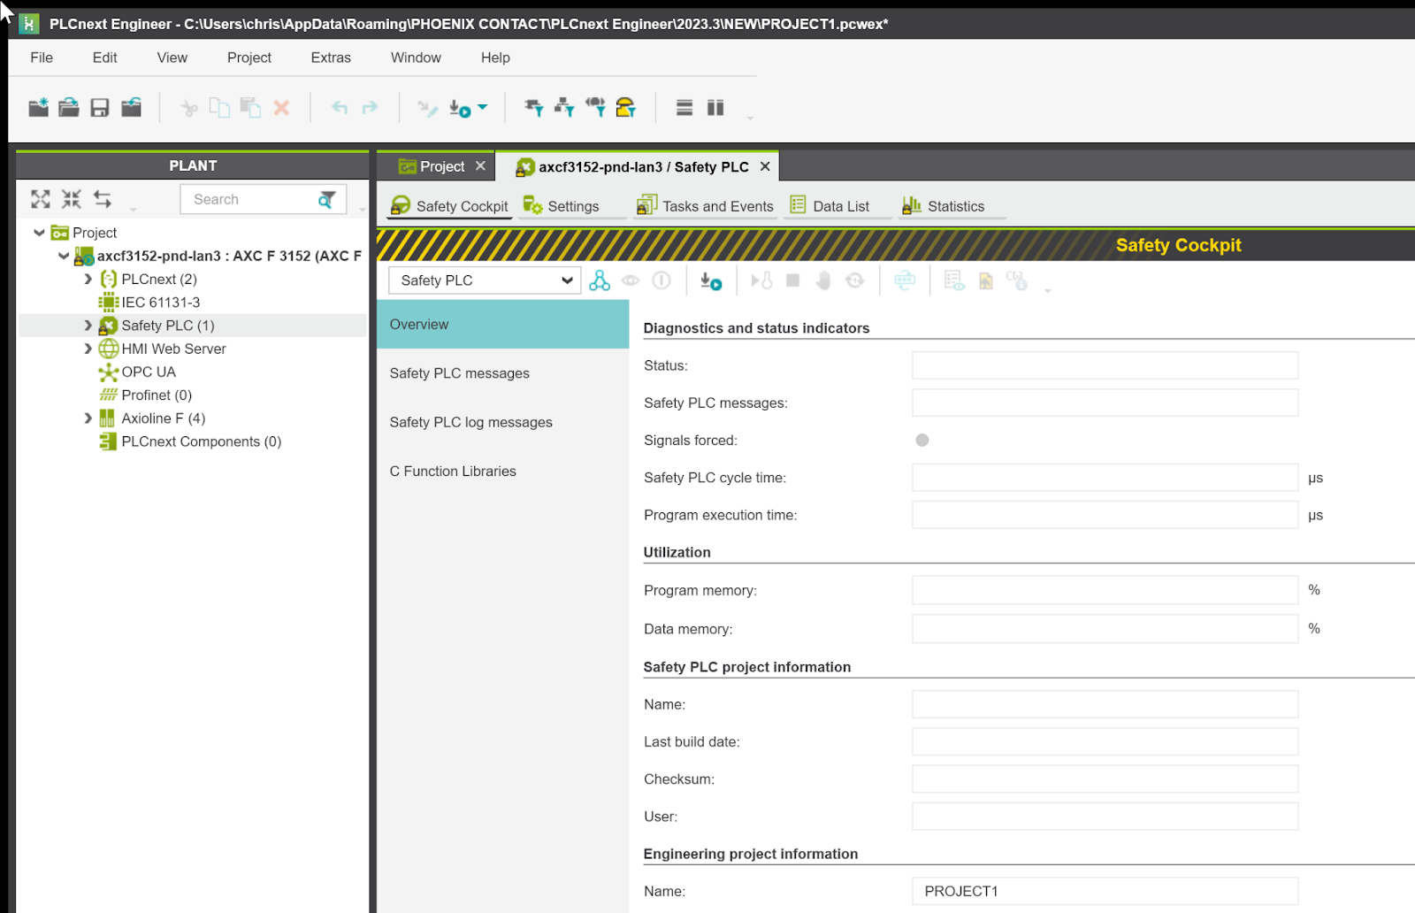Screen dimensions: 1415x913
Task: Open the File menu
Action: [x=42, y=58]
